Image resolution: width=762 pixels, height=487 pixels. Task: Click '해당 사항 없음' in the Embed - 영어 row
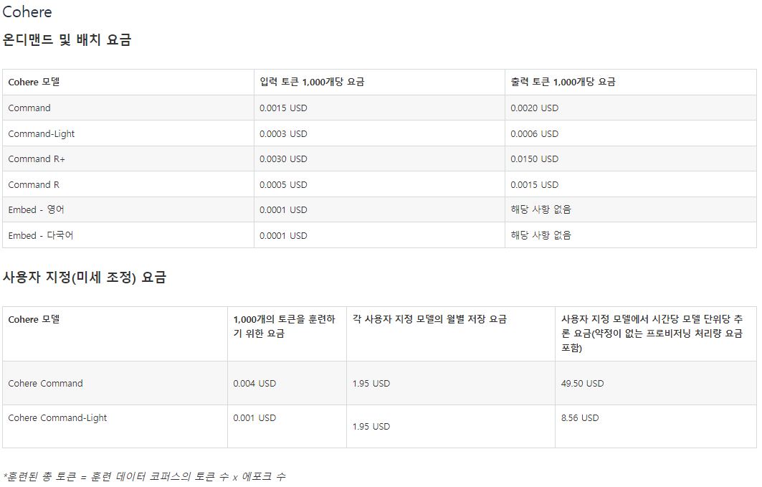pos(541,209)
